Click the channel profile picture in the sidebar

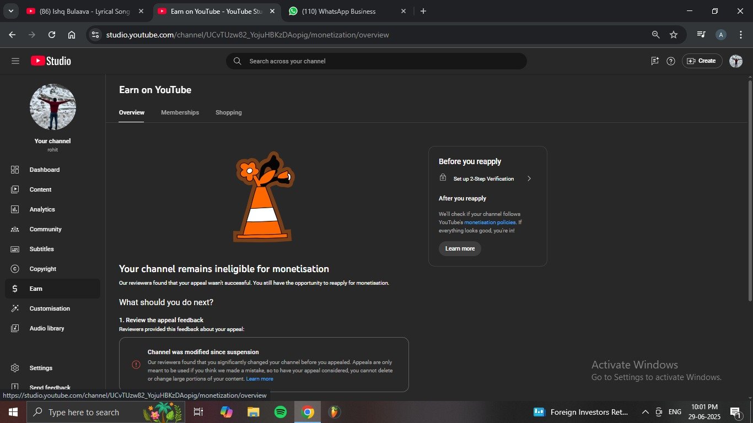[53, 107]
